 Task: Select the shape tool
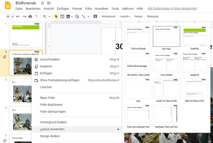77,17
